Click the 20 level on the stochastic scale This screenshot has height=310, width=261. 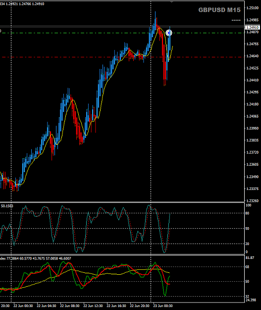[x=247, y=244]
